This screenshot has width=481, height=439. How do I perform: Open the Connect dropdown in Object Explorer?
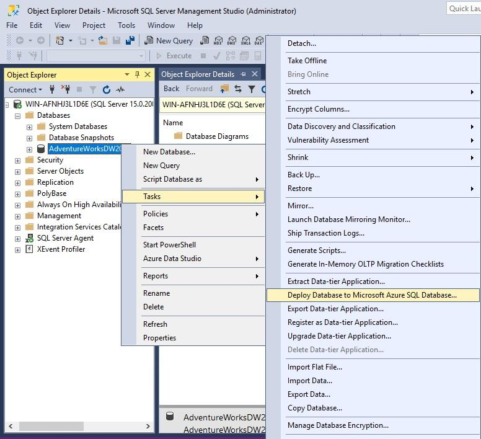(x=25, y=90)
